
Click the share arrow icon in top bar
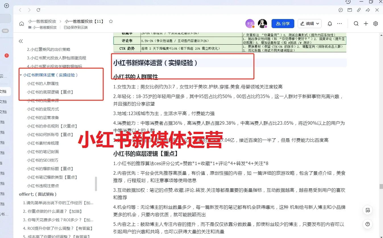click(x=368, y=10)
